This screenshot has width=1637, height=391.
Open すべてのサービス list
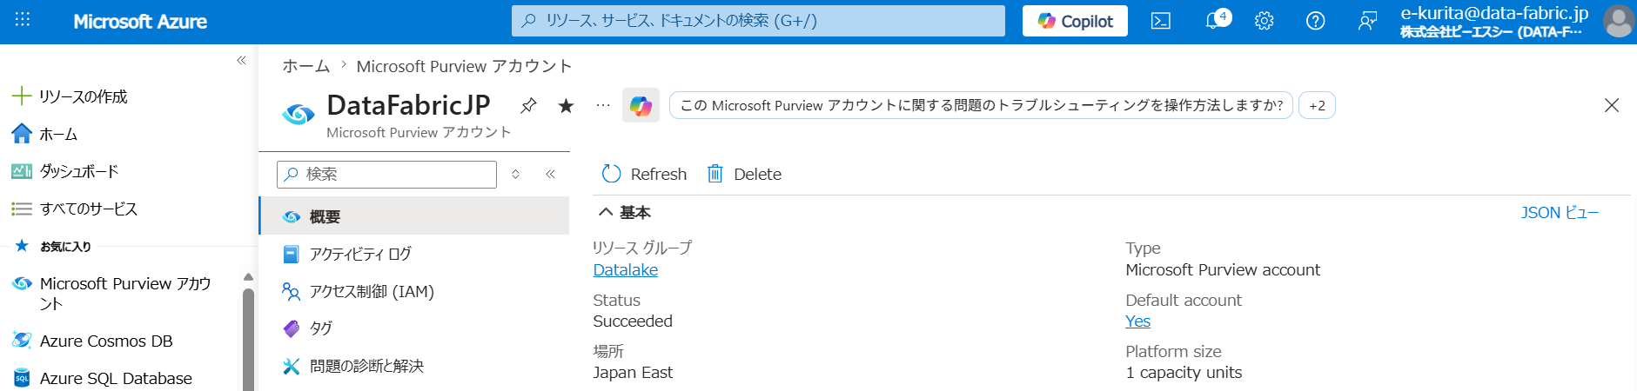75,209
